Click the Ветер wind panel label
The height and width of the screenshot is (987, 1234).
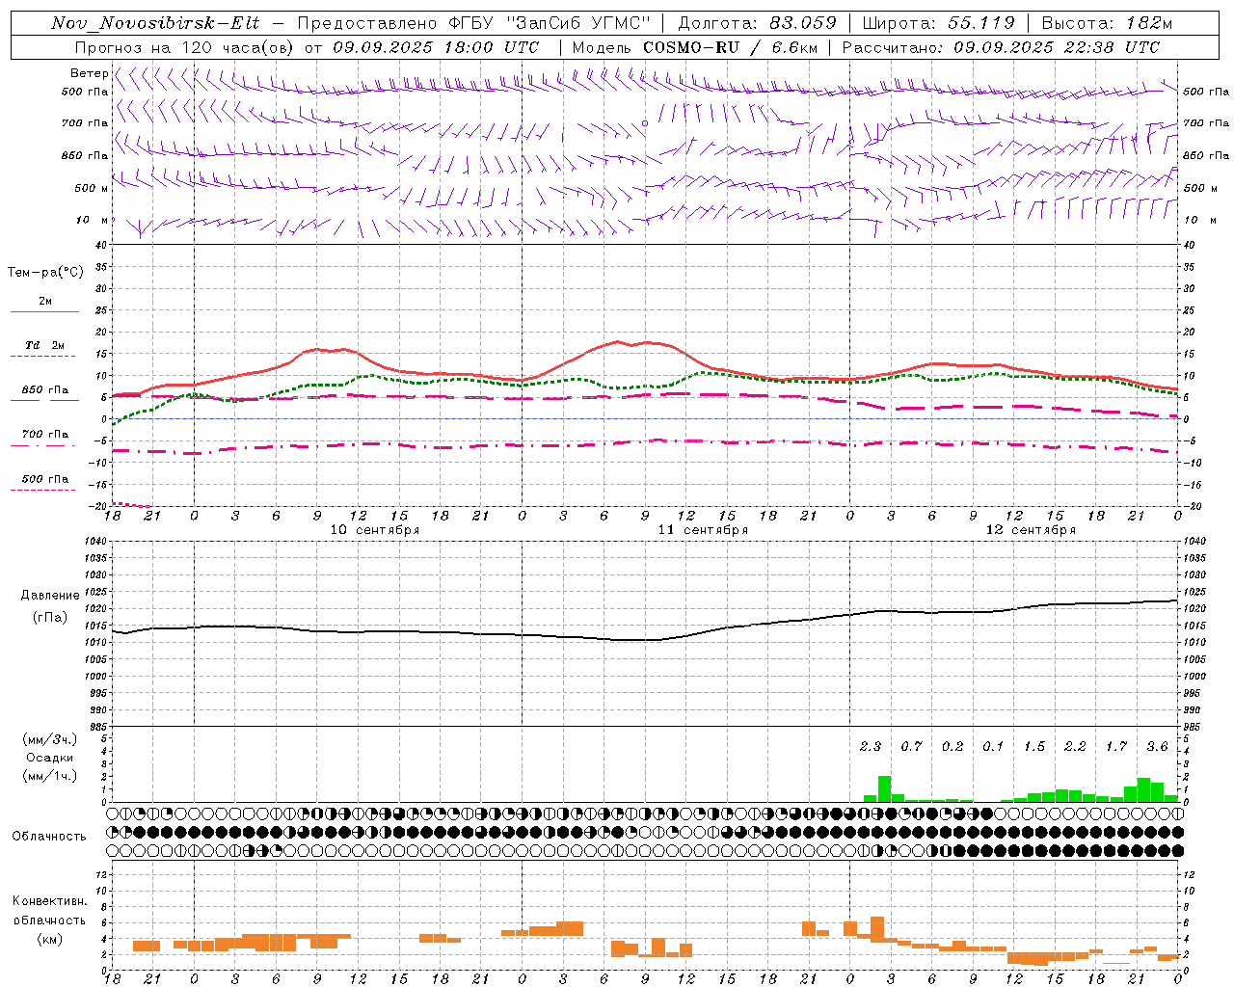[89, 73]
